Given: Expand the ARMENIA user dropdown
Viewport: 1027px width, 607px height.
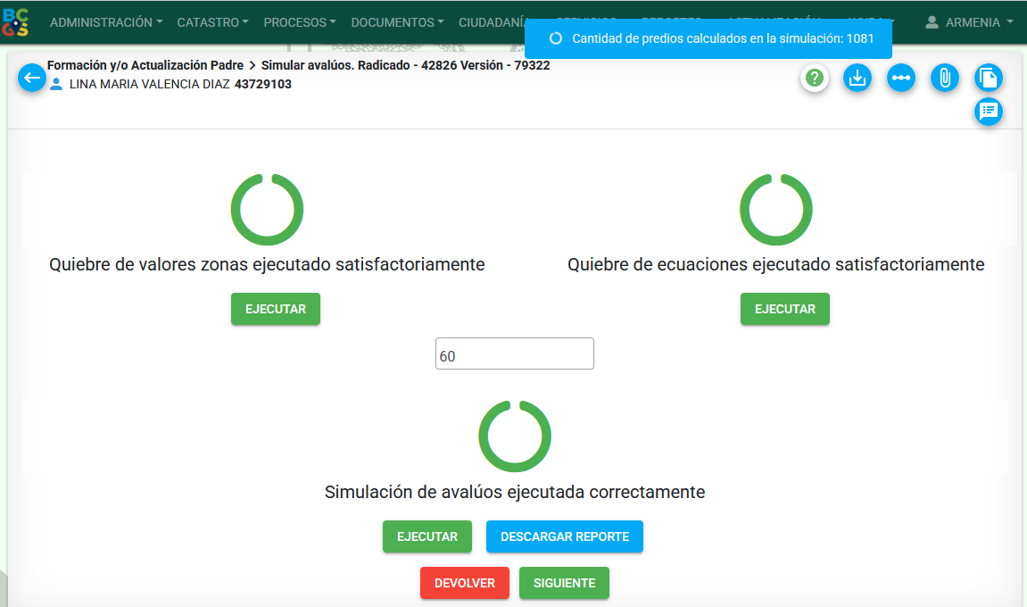Looking at the screenshot, I should [x=969, y=22].
